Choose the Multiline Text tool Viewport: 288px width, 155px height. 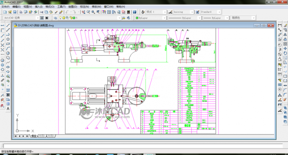pyautogui.click(x=8, y=109)
